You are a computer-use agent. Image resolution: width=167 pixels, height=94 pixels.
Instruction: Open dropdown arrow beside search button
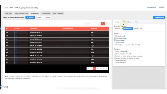click(106, 24)
